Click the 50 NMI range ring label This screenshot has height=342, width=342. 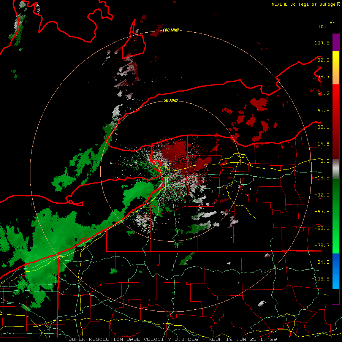coord(171,101)
